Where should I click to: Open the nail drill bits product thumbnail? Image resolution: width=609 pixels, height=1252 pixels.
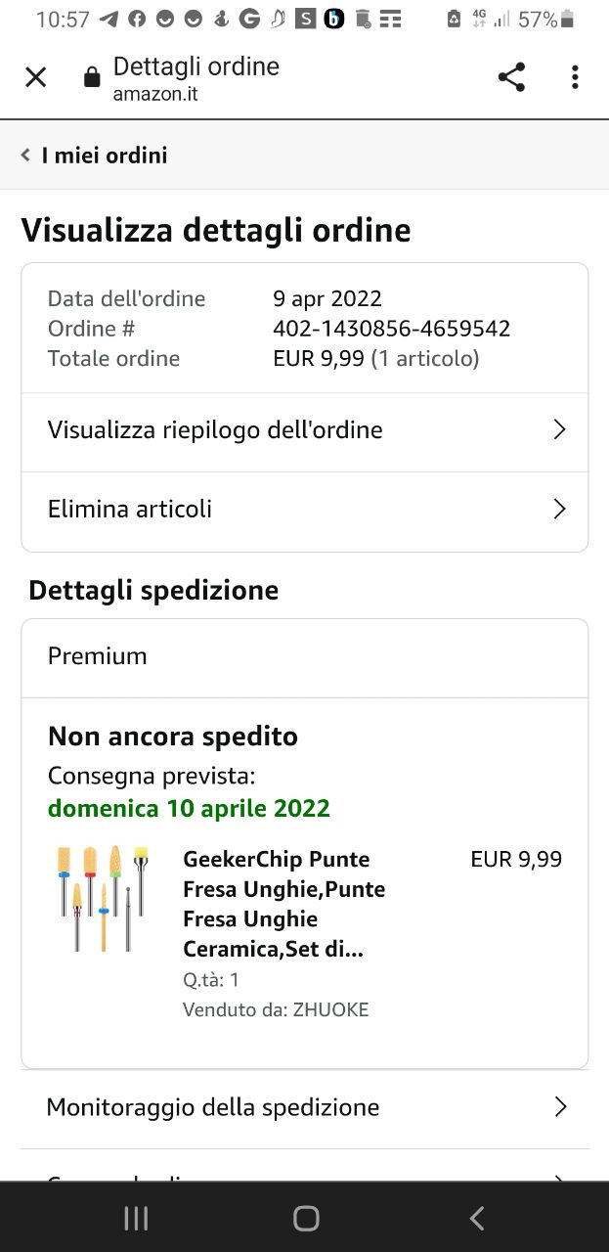(102, 899)
